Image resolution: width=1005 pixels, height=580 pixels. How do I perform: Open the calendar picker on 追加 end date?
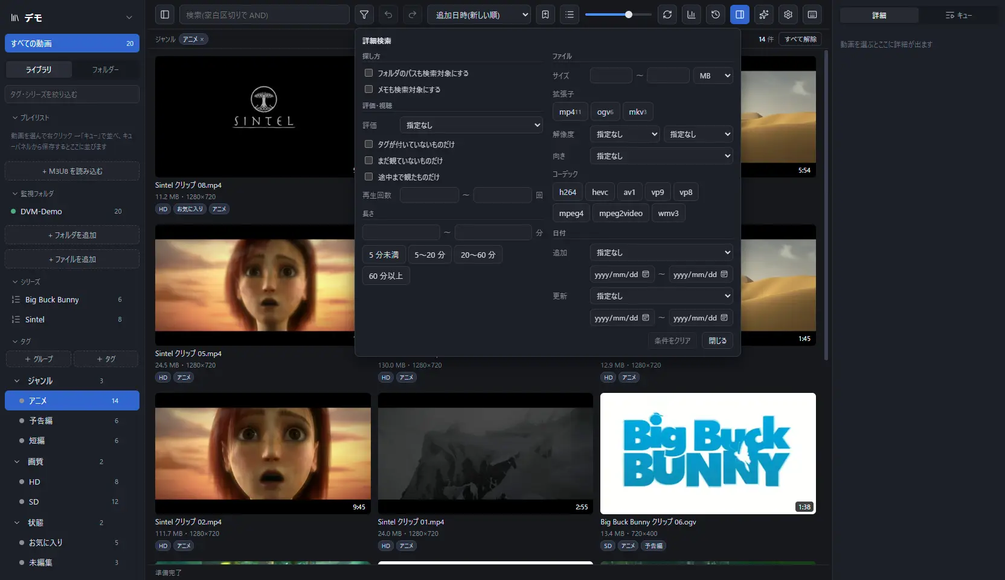point(724,274)
